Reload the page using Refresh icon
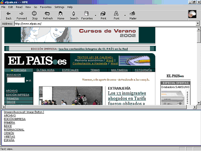201x151 pixels. (x=48, y=15)
